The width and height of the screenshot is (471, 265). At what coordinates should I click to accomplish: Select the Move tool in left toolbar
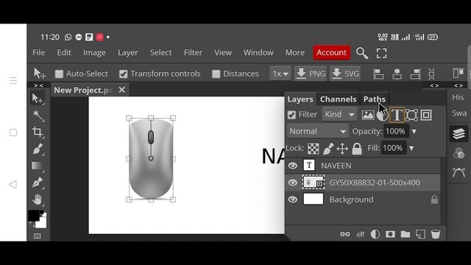click(38, 99)
